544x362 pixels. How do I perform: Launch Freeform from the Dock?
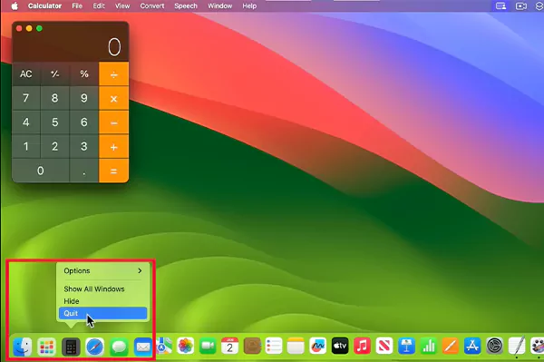[318, 346]
